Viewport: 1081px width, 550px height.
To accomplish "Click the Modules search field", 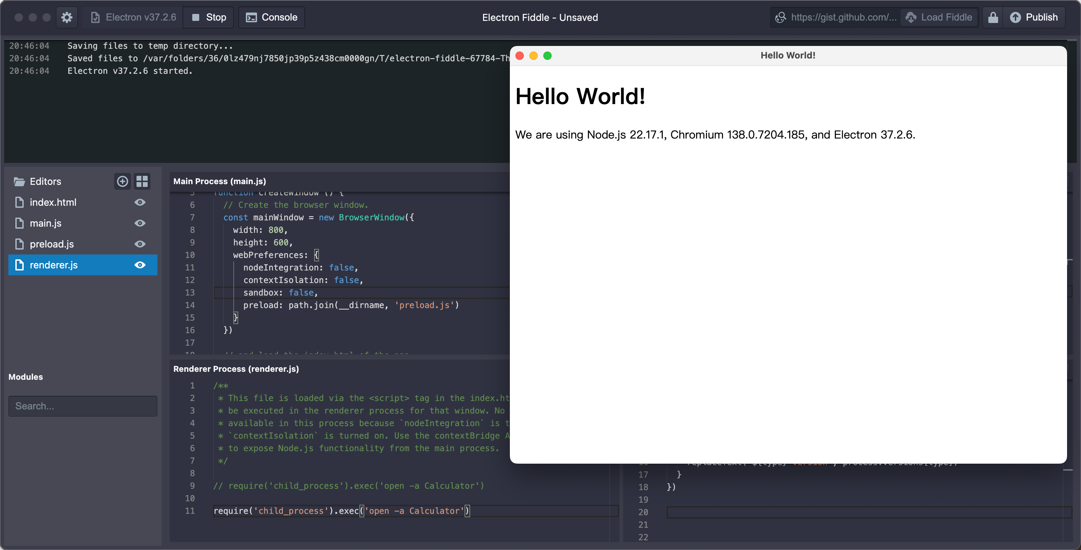I will [x=83, y=406].
